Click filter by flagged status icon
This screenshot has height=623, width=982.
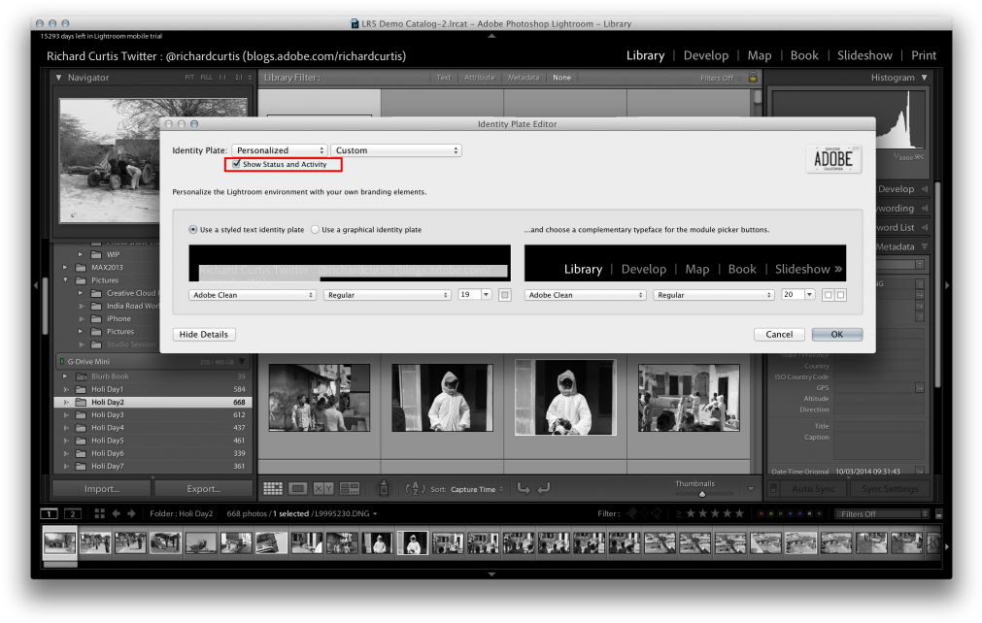click(632, 513)
